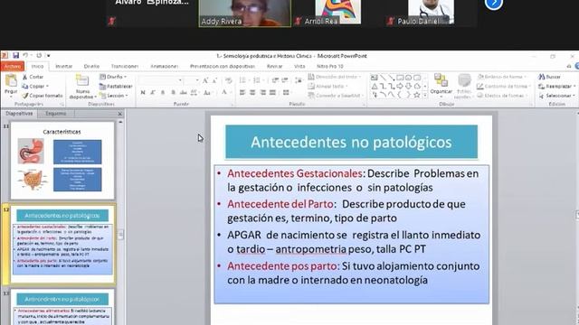Viewport: 579px width, 325px height.
Task: Click the Undo arrow in quick access toolbar
Action: 25,55
